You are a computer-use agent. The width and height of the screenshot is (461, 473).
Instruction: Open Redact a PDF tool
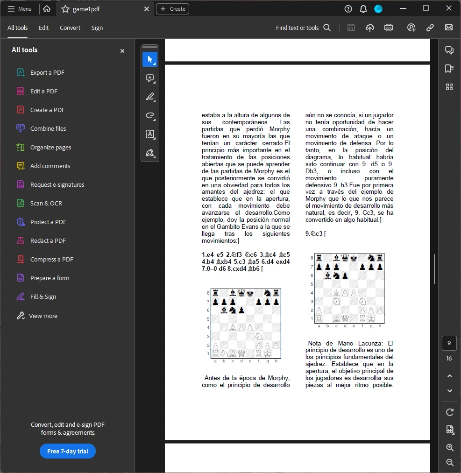(41, 241)
